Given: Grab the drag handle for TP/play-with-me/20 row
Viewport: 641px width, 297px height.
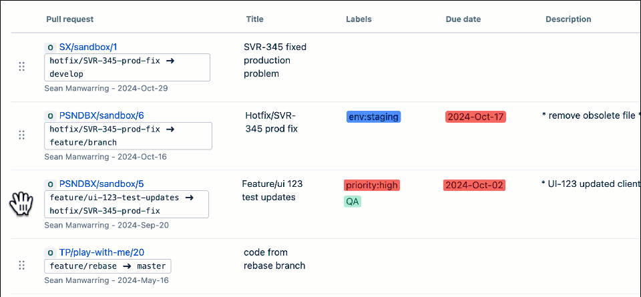Looking at the screenshot, I should click(21, 266).
